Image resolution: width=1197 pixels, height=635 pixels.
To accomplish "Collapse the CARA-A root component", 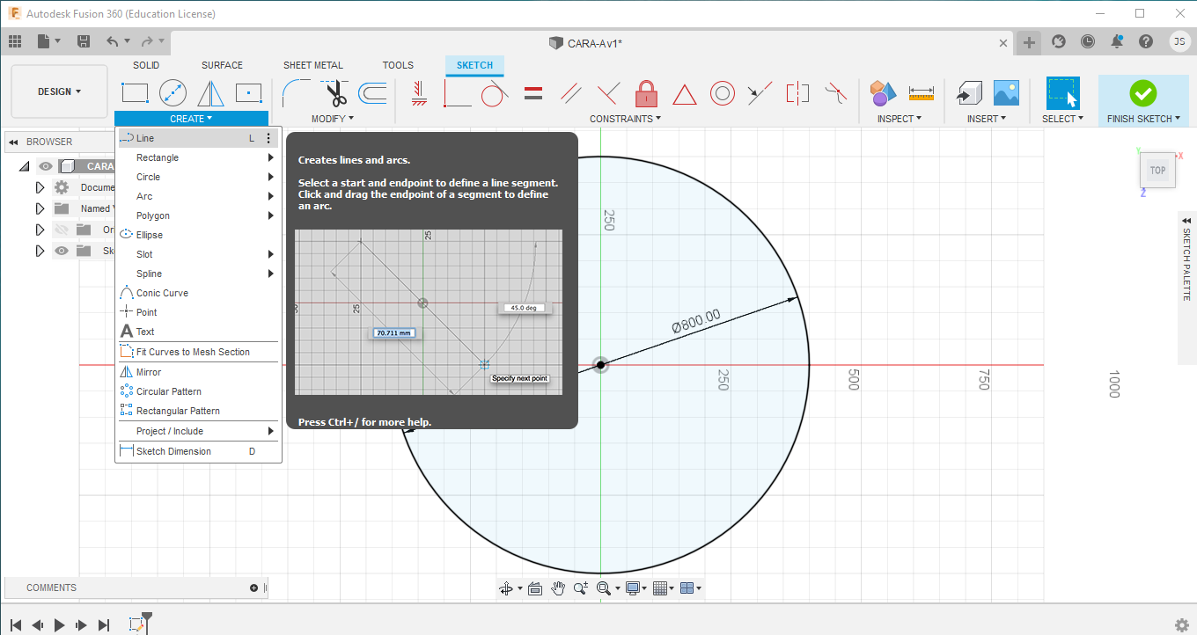I will click(25, 166).
